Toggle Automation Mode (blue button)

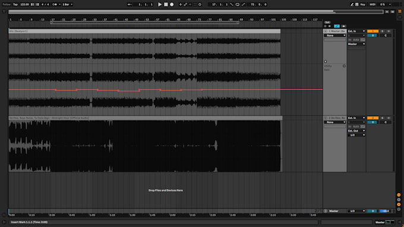(337, 26)
